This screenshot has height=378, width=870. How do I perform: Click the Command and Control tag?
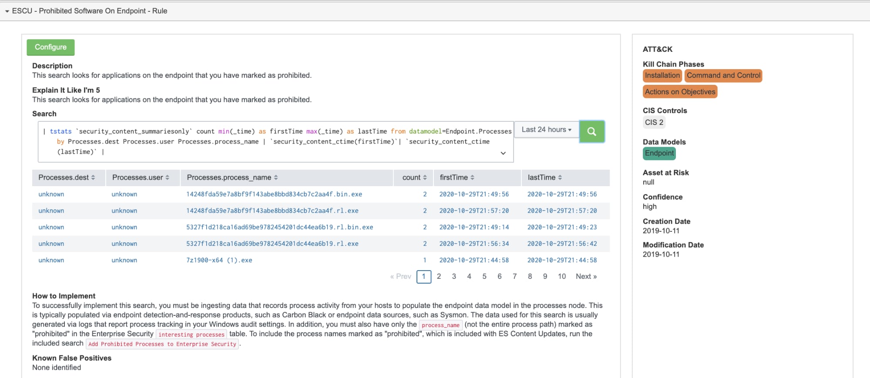(x=723, y=76)
